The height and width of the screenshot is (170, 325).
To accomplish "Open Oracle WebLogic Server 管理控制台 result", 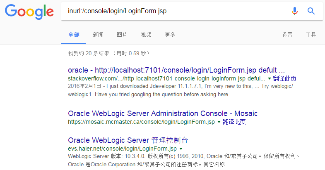I will [x=128, y=140].
